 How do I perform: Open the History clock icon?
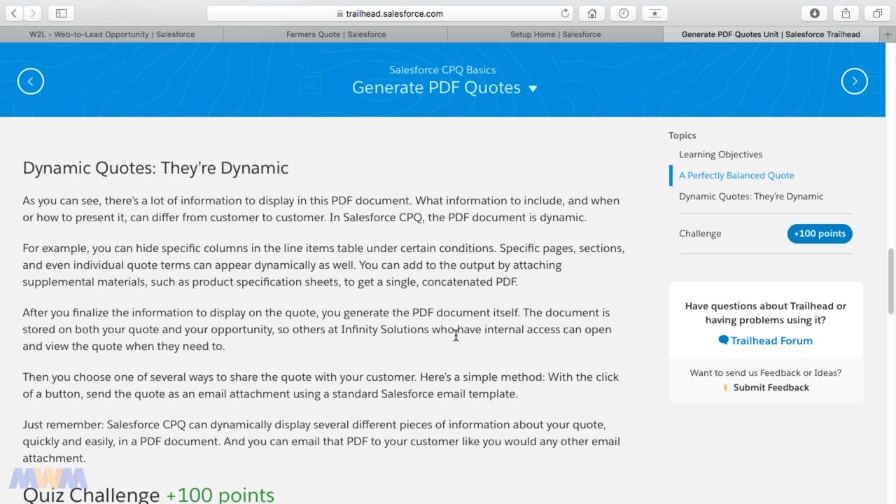(623, 13)
